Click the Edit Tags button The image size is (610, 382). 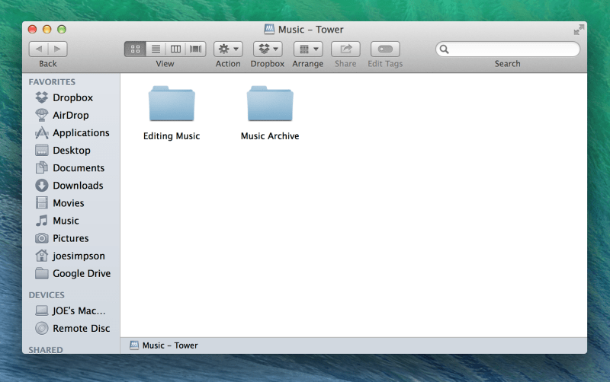[x=385, y=49]
